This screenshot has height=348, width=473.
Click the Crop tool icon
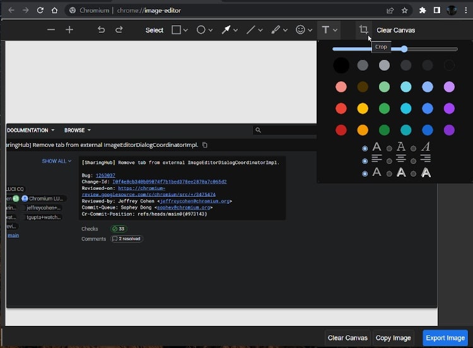363,30
